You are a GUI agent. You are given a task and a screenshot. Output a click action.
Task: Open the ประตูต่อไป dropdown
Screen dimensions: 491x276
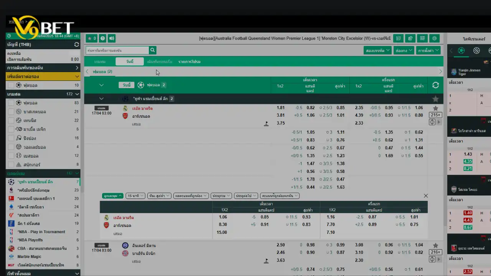pyautogui.click(x=246, y=196)
